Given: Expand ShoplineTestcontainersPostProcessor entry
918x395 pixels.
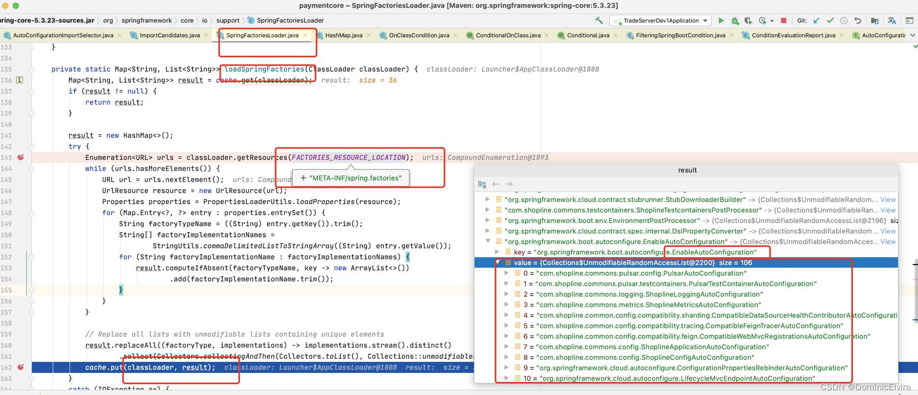Looking at the screenshot, I should coord(487,210).
